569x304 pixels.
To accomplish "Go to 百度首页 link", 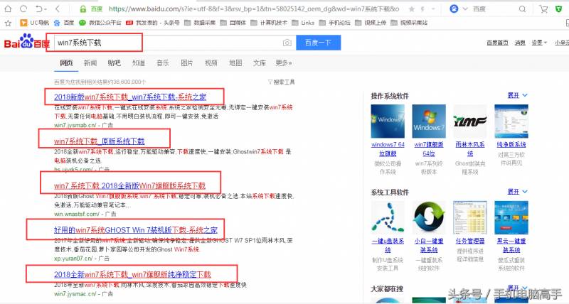I will pyautogui.click(x=497, y=43).
